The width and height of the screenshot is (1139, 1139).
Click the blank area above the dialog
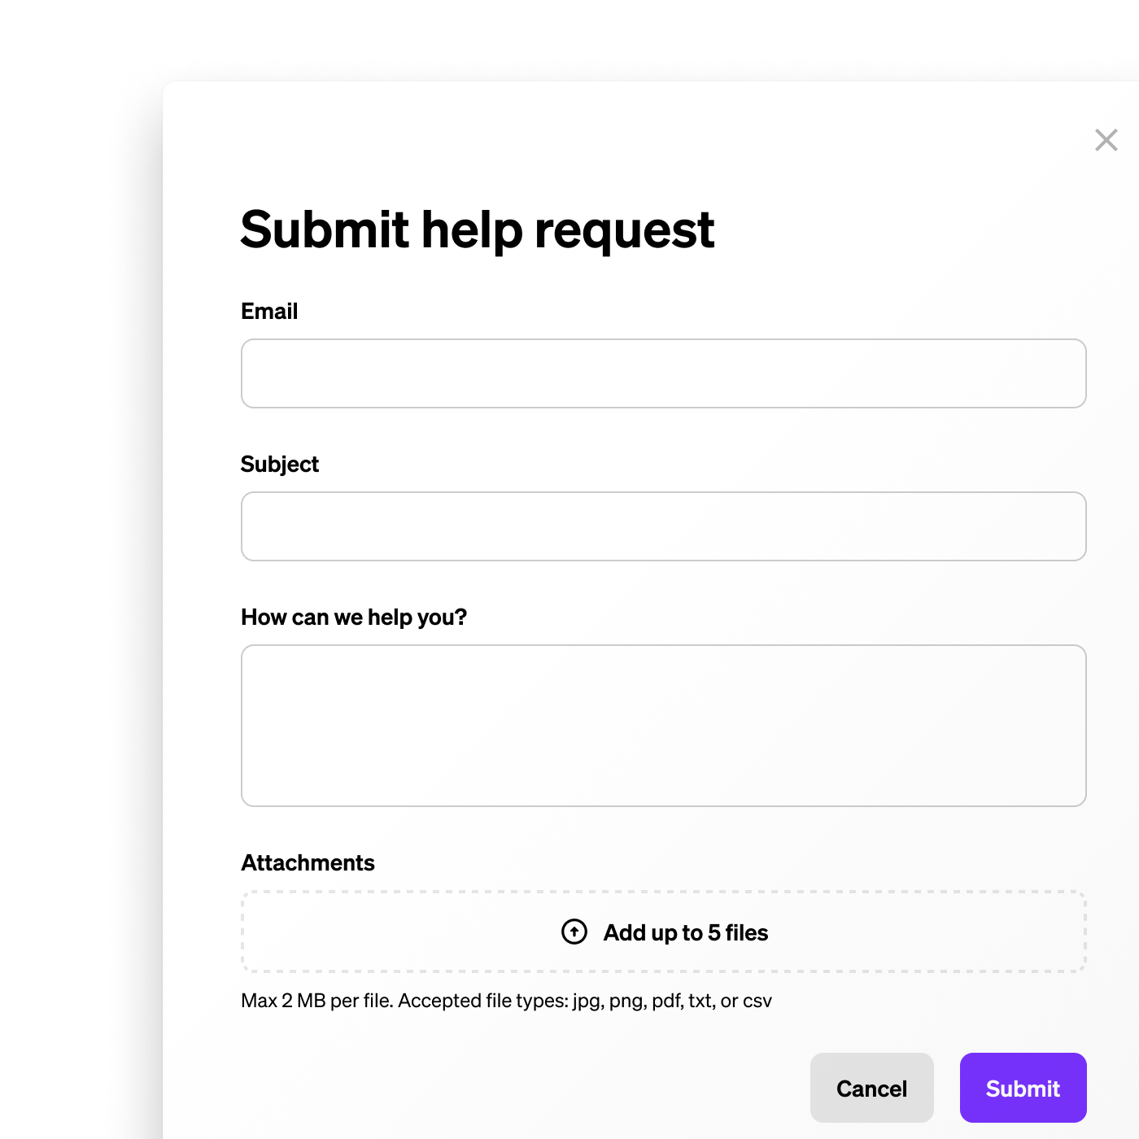pyautogui.click(x=569, y=41)
